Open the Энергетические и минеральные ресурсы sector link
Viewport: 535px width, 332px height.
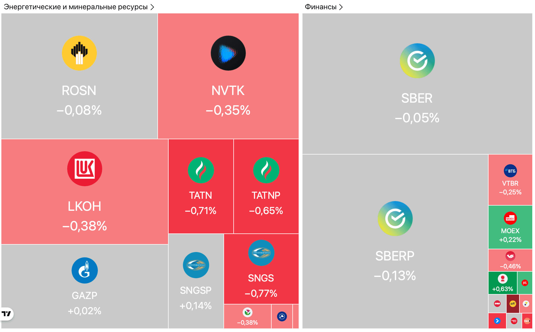[x=76, y=7]
